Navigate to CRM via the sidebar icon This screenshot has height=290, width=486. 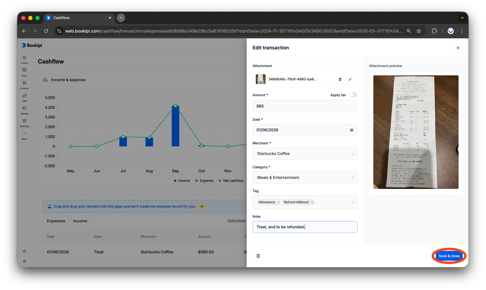click(24, 97)
